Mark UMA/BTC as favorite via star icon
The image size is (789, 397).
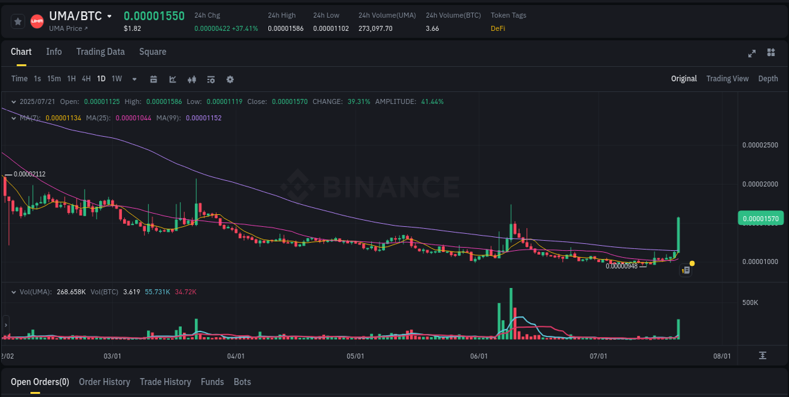coord(18,21)
